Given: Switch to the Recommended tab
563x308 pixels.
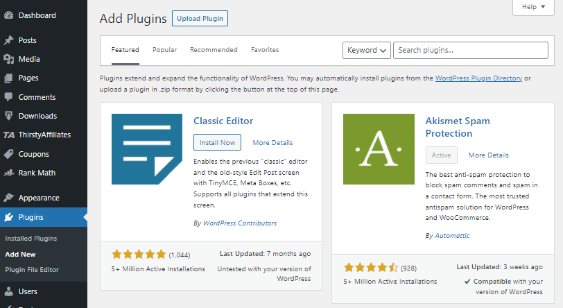Looking at the screenshot, I should [214, 50].
